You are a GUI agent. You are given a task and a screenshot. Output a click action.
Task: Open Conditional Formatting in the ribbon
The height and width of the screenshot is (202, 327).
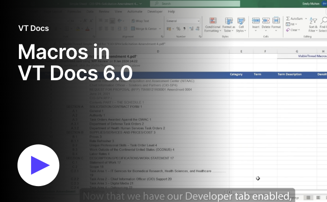pyautogui.click(x=213, y=25)
